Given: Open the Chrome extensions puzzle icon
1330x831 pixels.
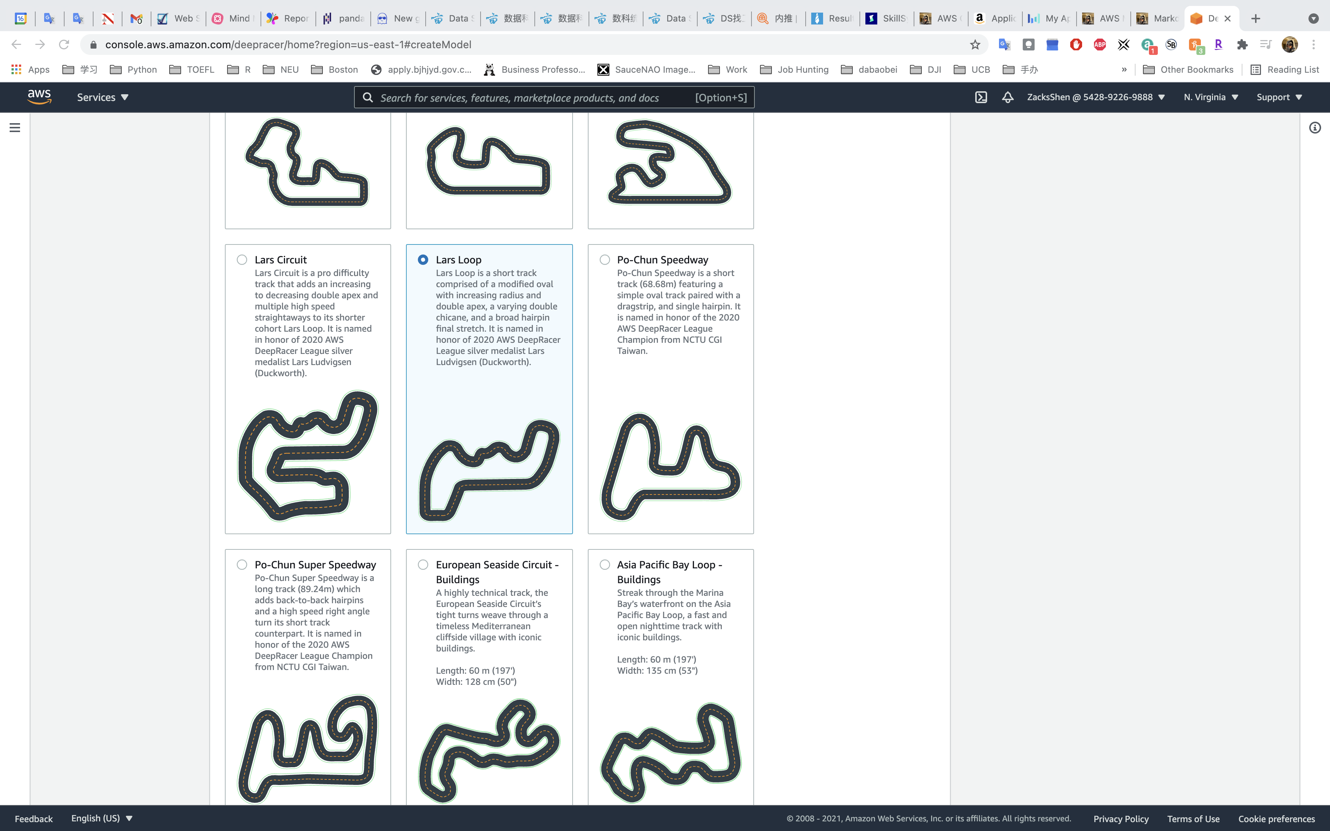Looking at the screenshot, I should (1242, 45).
